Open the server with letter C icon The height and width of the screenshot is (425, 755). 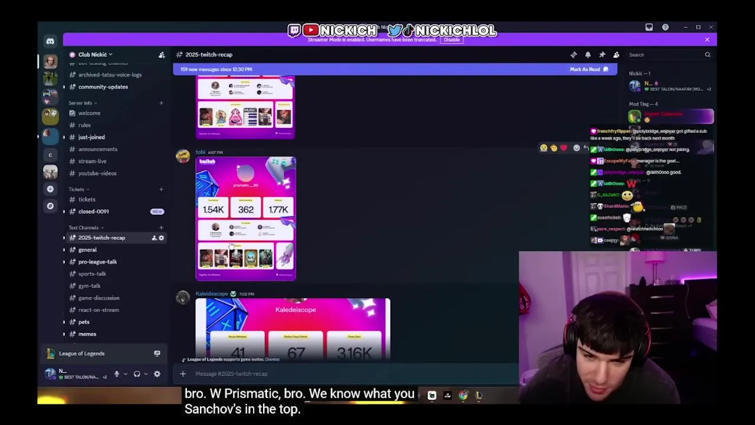point(50,155)
